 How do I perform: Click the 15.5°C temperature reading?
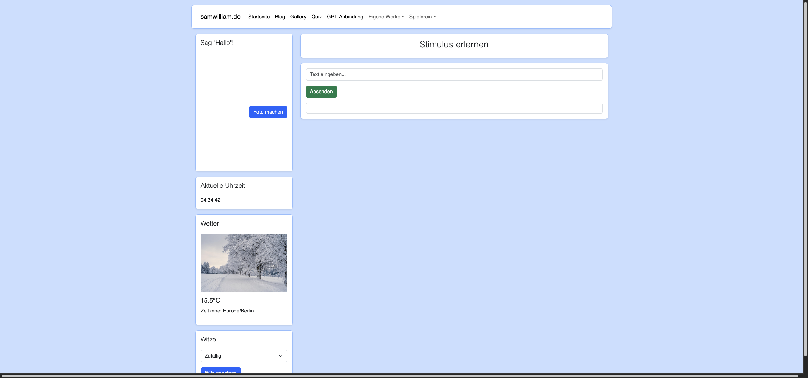[210, 300]
